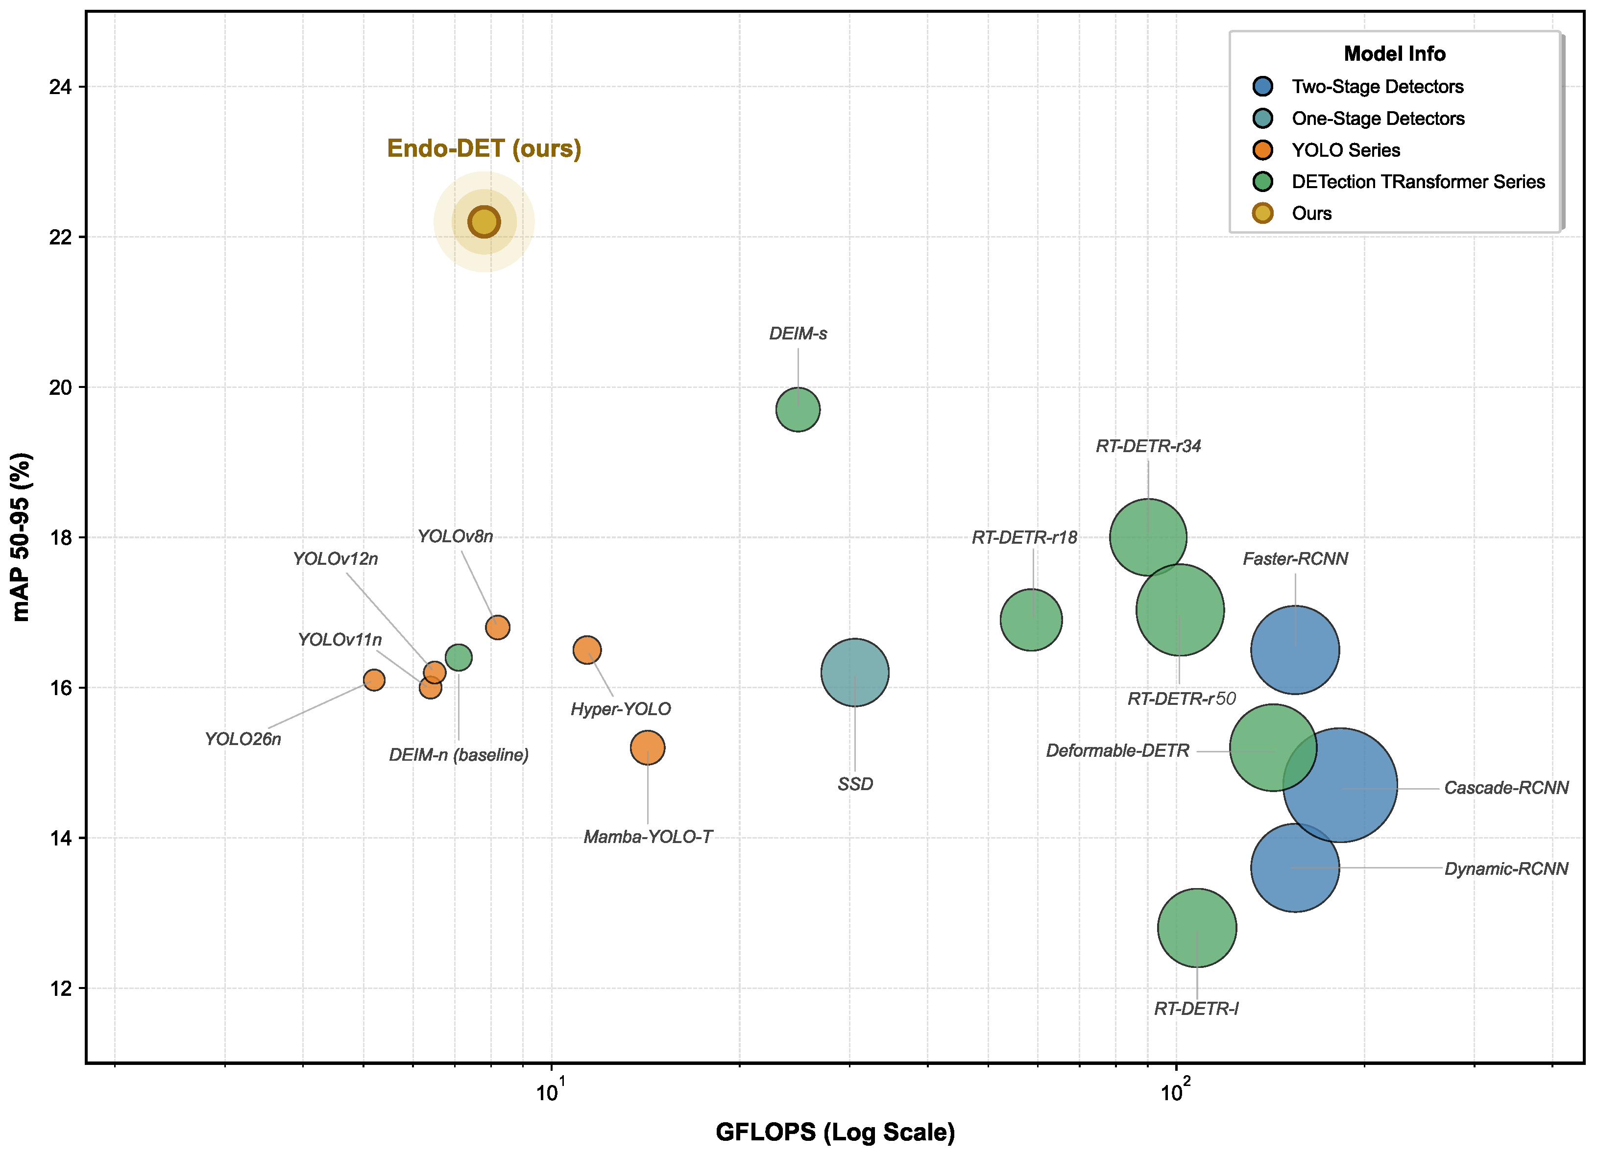
Task: Click the DEIM-n (baseline) annotation label
Action: click(x=459, y=755)
